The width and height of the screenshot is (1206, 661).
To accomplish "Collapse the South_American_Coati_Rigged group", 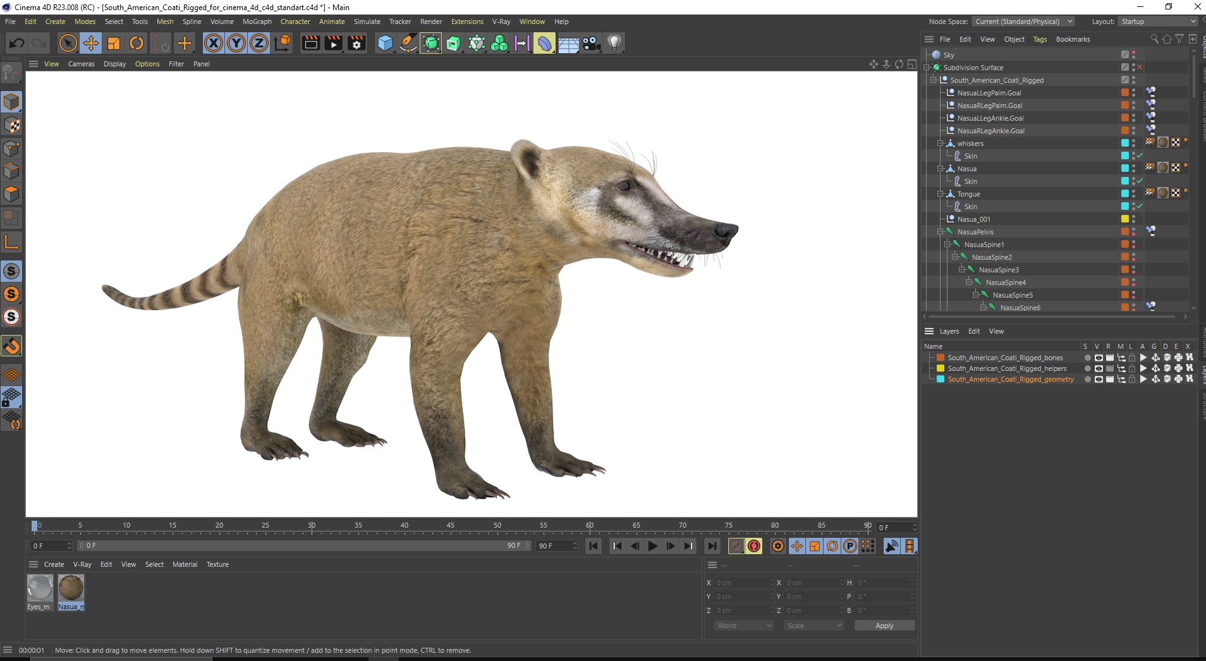I will coord(934,80).
